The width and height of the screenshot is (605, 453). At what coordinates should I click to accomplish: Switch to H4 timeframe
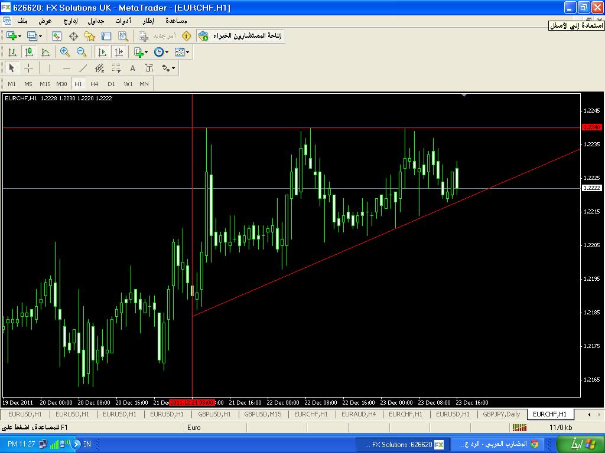[95, 84]
